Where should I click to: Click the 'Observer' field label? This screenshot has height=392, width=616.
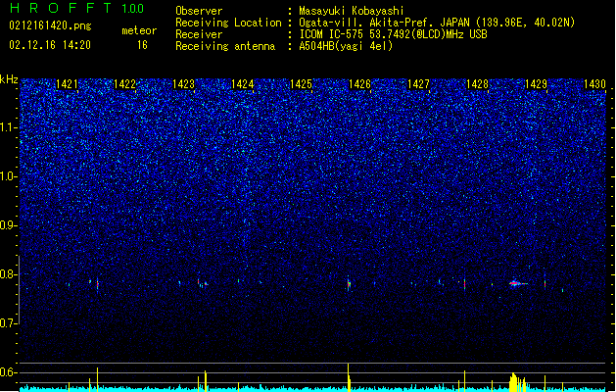199,11
